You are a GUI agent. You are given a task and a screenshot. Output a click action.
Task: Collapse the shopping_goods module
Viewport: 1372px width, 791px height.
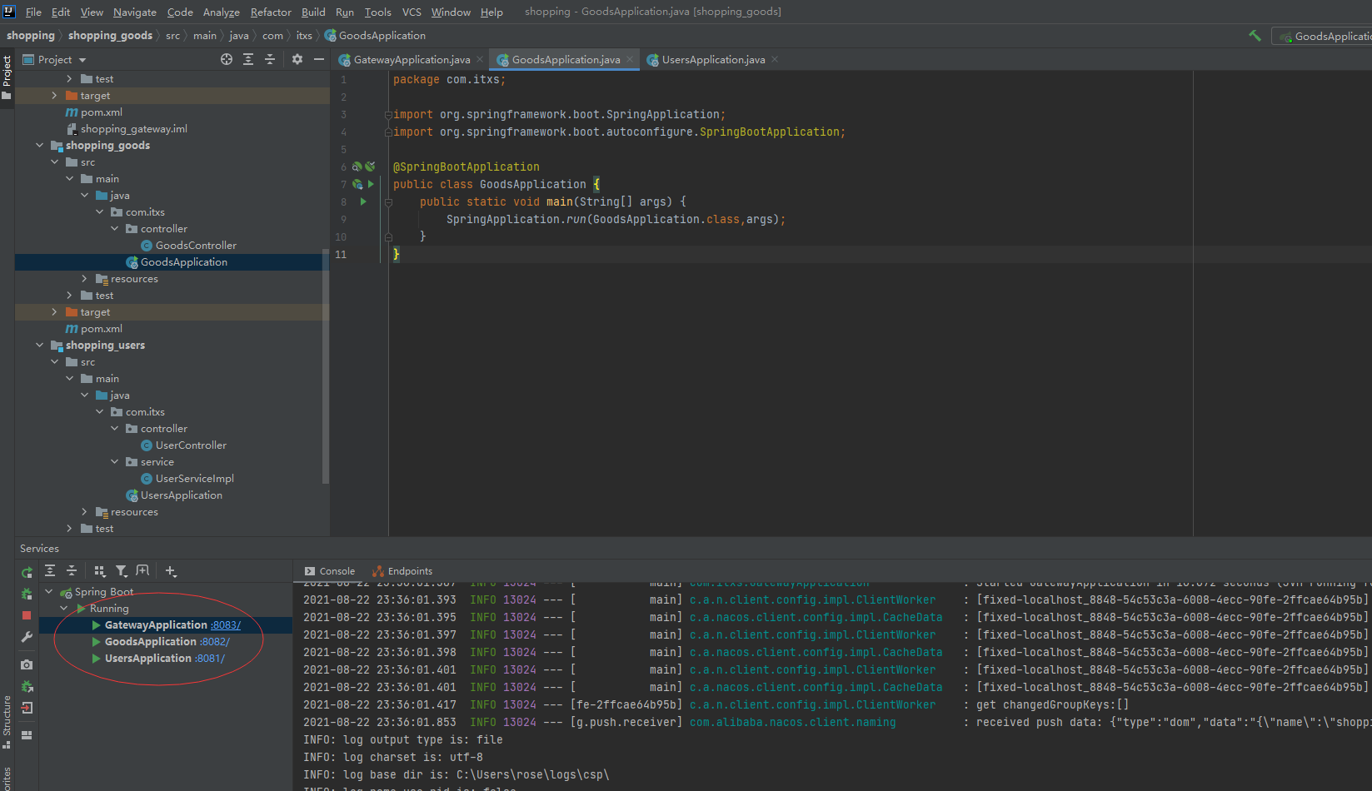[39, 145]
